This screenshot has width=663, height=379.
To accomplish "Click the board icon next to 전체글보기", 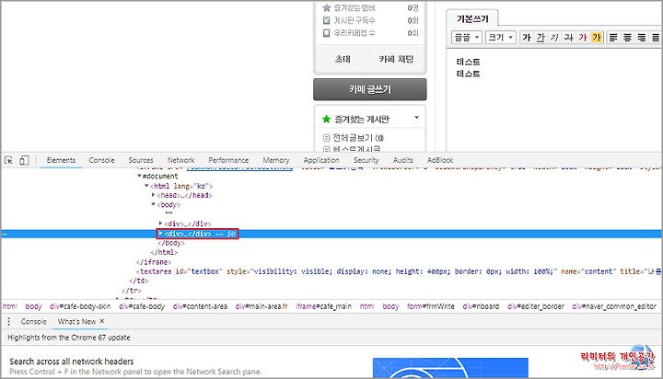I will (x=326, y=138).
